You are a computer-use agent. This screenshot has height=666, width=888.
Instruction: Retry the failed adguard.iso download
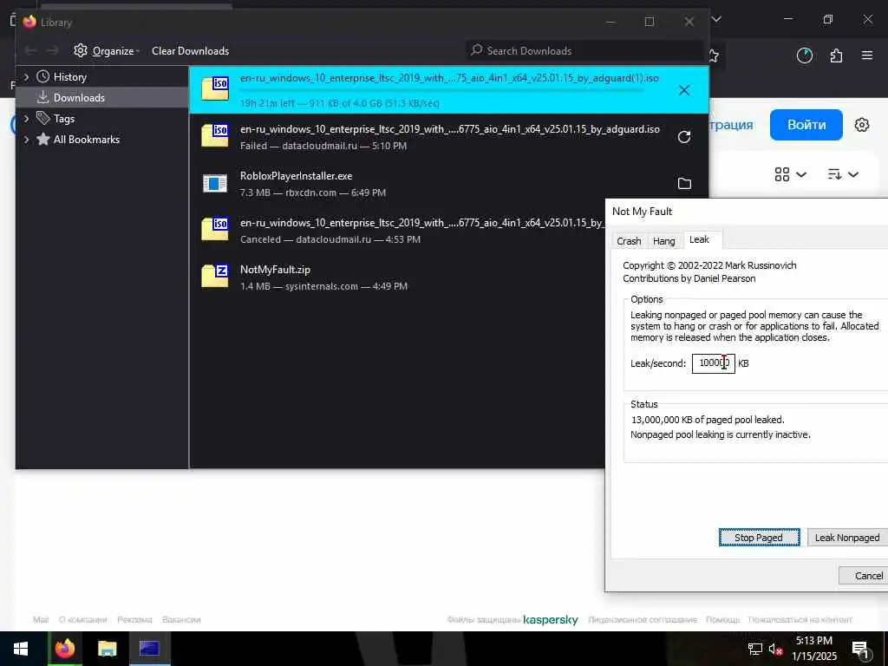(x=684, y=137)
